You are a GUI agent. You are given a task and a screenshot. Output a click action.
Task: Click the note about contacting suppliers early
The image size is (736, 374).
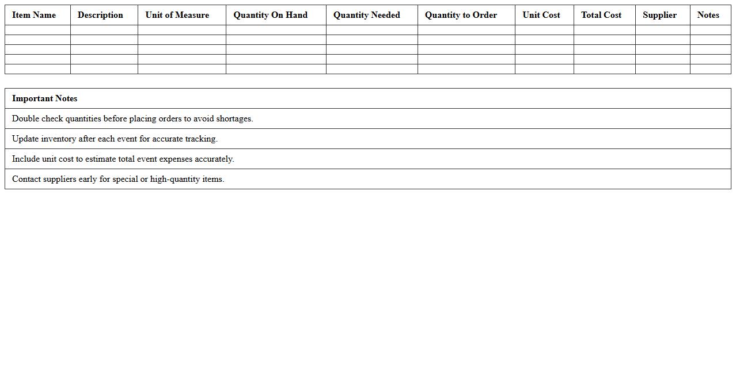pos(118,179)
